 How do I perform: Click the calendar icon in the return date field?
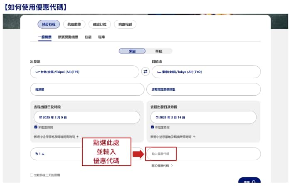pyautogui.click(x=157, y=117)
